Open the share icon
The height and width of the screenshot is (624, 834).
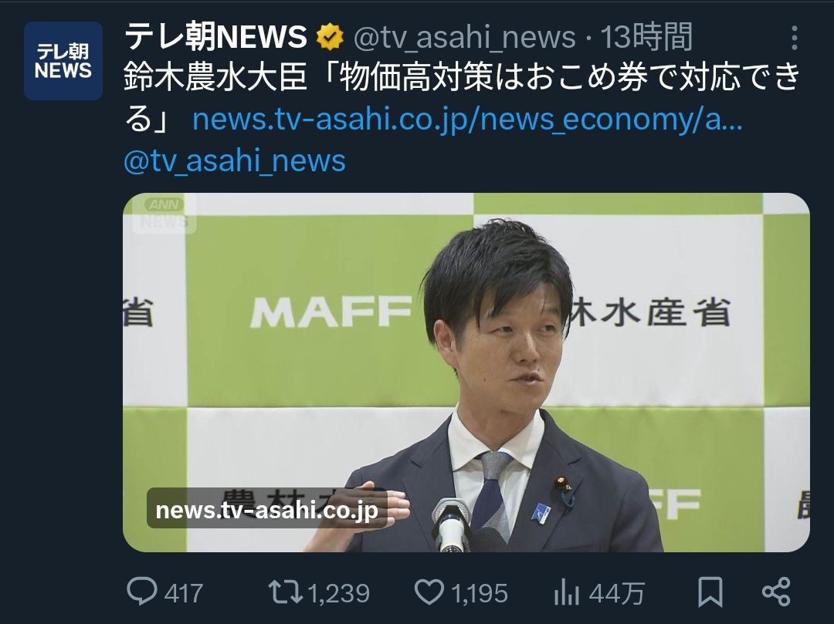point(777,592)
